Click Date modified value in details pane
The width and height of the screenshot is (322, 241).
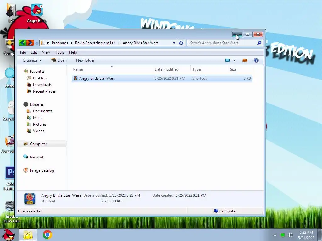tap(125, 195)
